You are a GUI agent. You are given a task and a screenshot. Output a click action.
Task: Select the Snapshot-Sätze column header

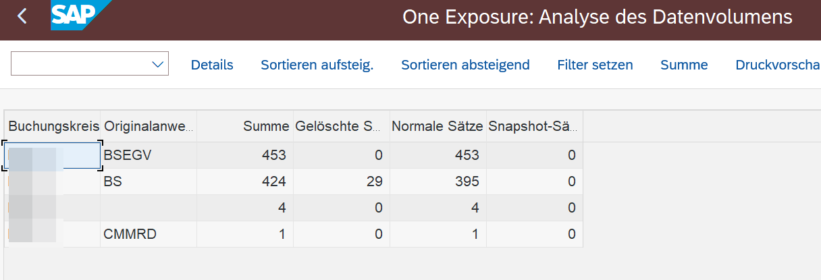pos(532,126)
